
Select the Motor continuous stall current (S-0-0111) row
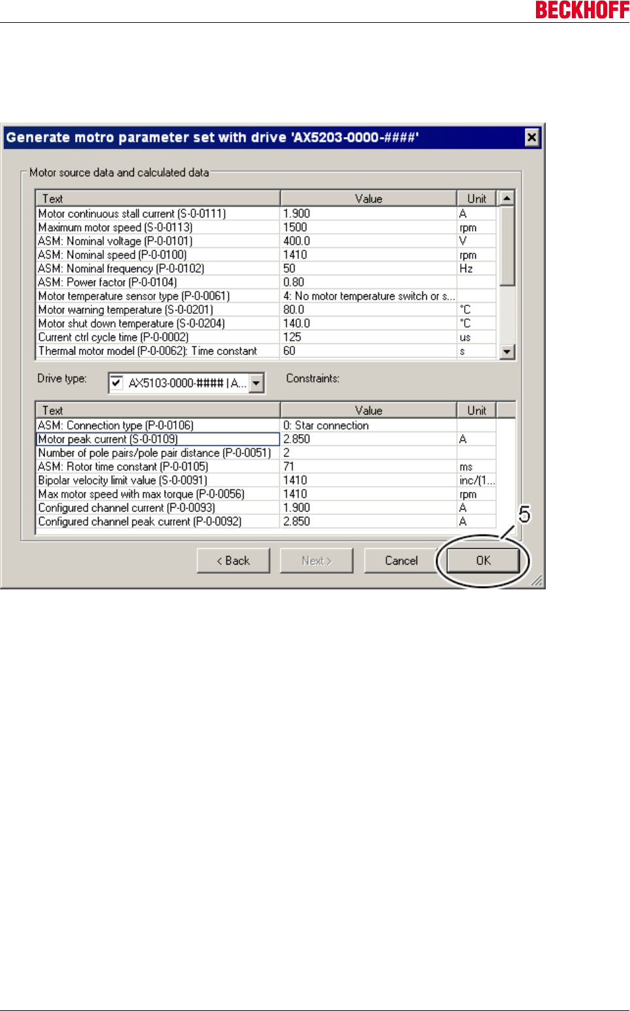pyautogui.click(x=266, y=213)
